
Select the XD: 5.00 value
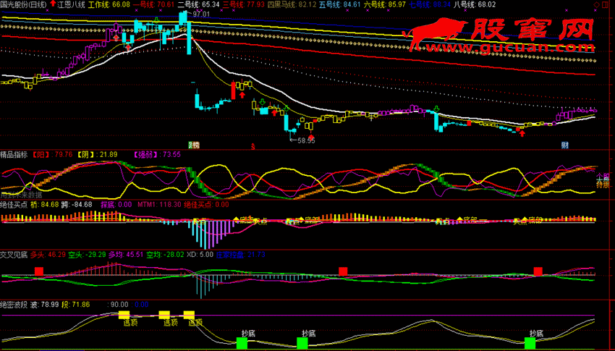[200, 255]
